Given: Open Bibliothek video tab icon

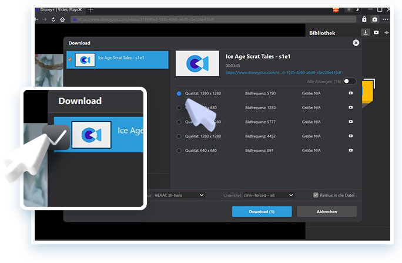Looking at the screenshot, I should [376, 32].
